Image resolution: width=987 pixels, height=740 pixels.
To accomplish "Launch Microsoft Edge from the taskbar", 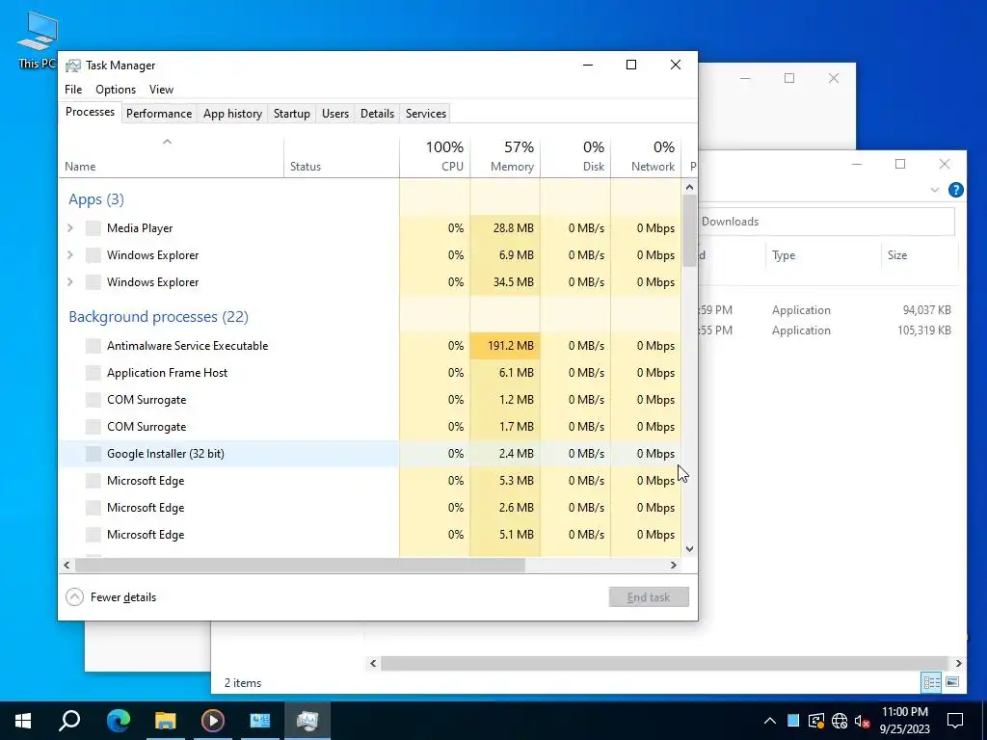I will pyautogui.click(x=118, y=721).
